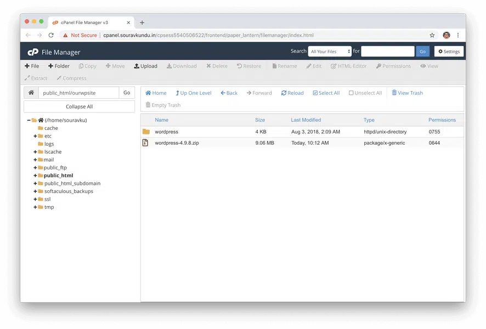Screen dimensions: 486x329
Task: Expand the etc folder in tree
Action: point(35,136)
